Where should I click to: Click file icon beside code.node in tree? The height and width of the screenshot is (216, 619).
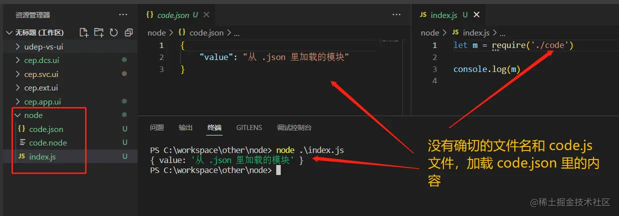22,142
